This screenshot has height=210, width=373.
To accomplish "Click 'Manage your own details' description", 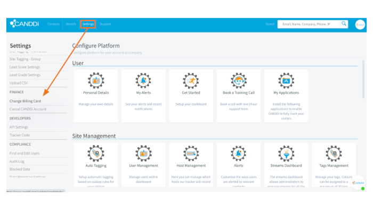I will [x=96, y=104].
